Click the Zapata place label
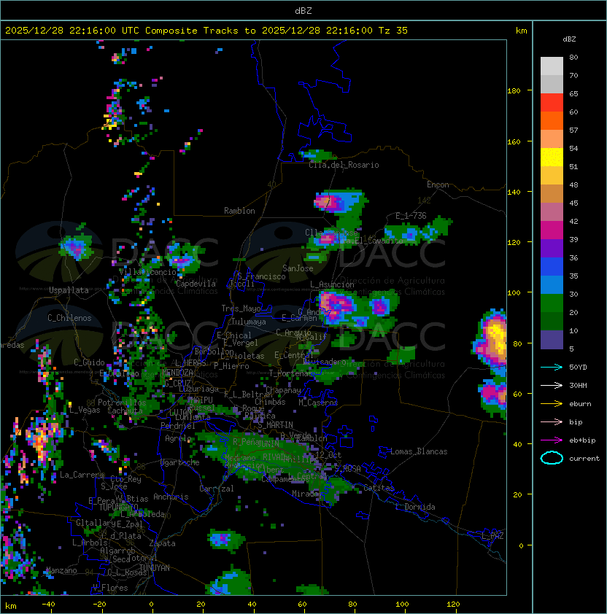 [162, 543]
